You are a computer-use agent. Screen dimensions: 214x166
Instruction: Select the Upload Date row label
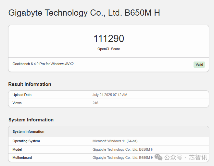click(x=22, y=95)
